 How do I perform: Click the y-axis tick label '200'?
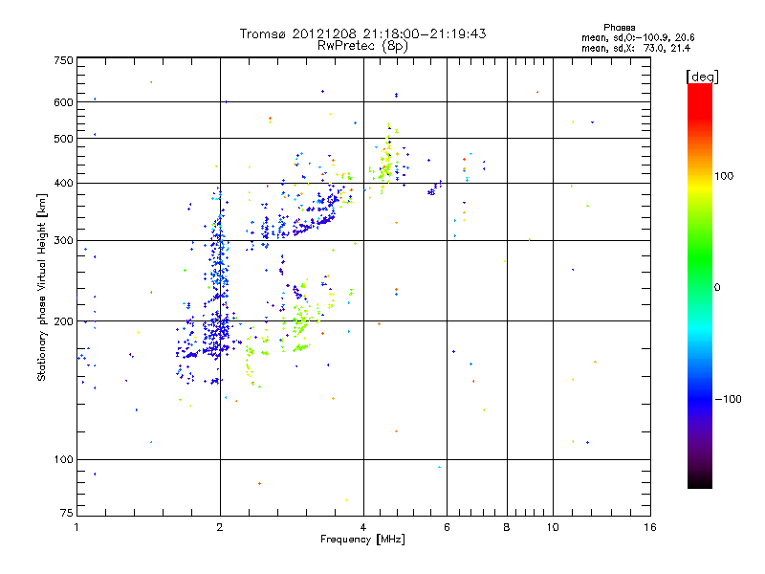tap(63, 321)
